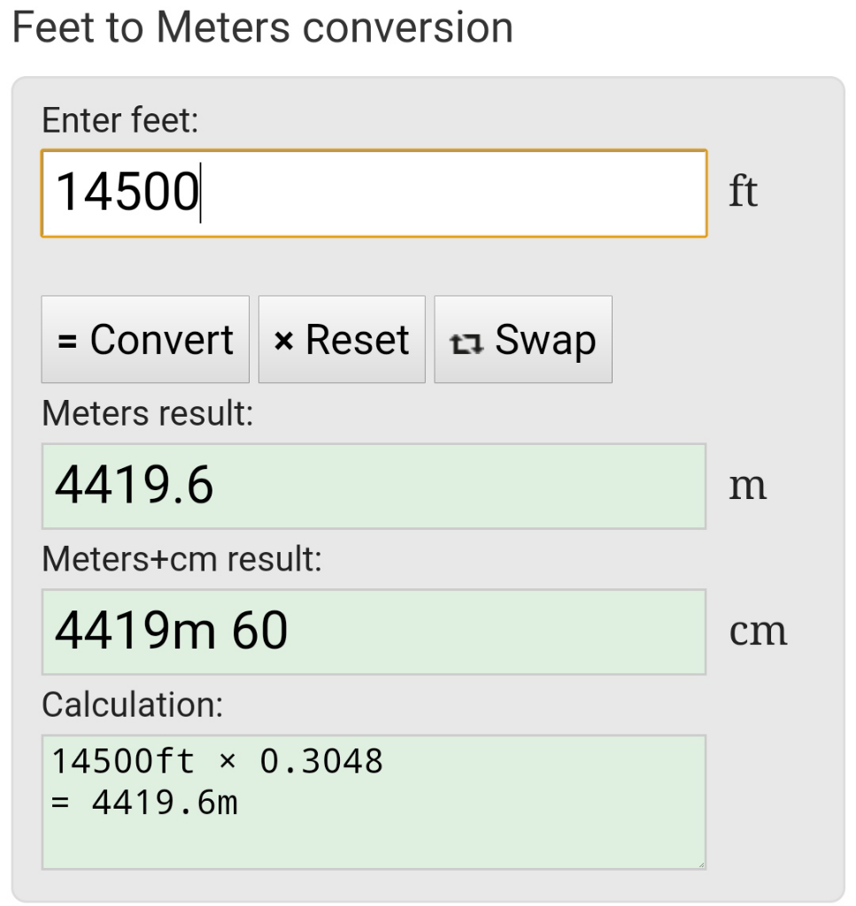Viewport: 856px width, 906px height.
Task: Click the × symbol on Reset button
Action: [x=283, y=342]
